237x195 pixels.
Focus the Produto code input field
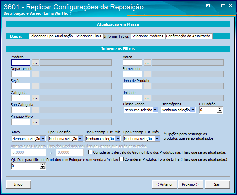point(21,62)
